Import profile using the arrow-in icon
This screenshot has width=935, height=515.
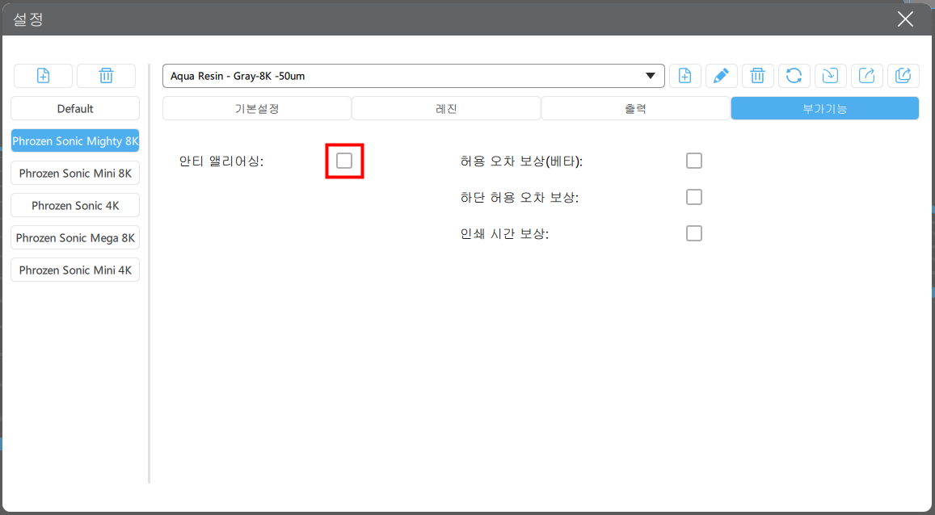(830, 76)
